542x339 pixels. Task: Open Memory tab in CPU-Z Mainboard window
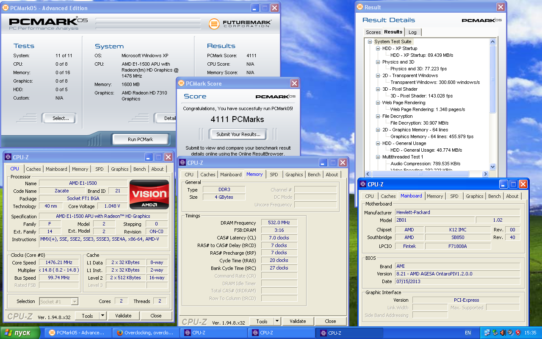coord(435,196)
